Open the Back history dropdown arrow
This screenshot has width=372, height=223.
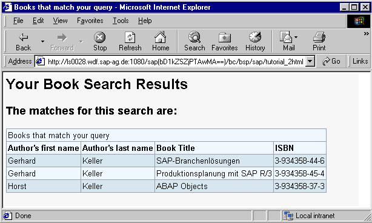tap(42, 41)
